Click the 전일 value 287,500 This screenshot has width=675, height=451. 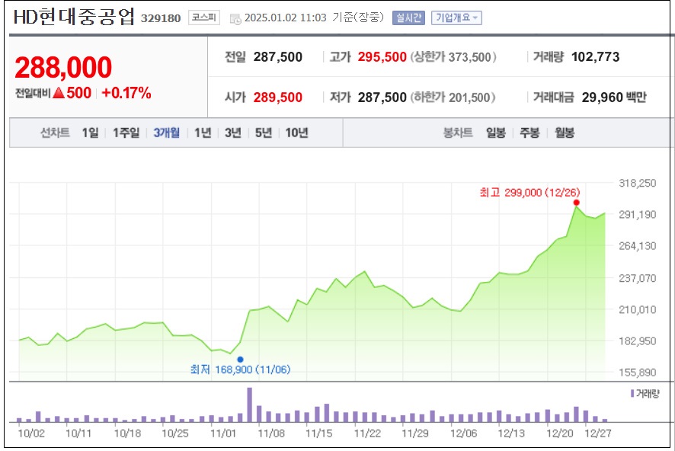click(277, 57)
